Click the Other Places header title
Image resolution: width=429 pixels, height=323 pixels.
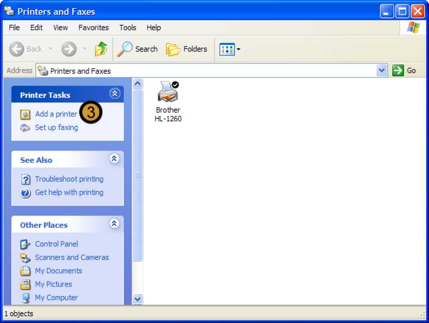[x=44, y=225]
